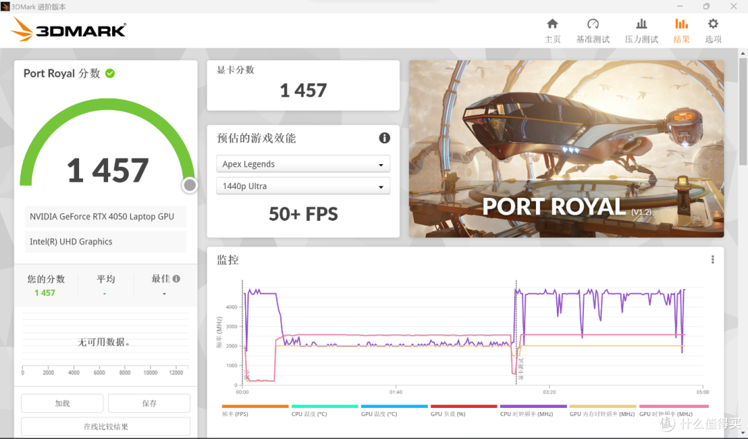Toggle the 帧率 (FPS) legend color

(x=255, y=406)
